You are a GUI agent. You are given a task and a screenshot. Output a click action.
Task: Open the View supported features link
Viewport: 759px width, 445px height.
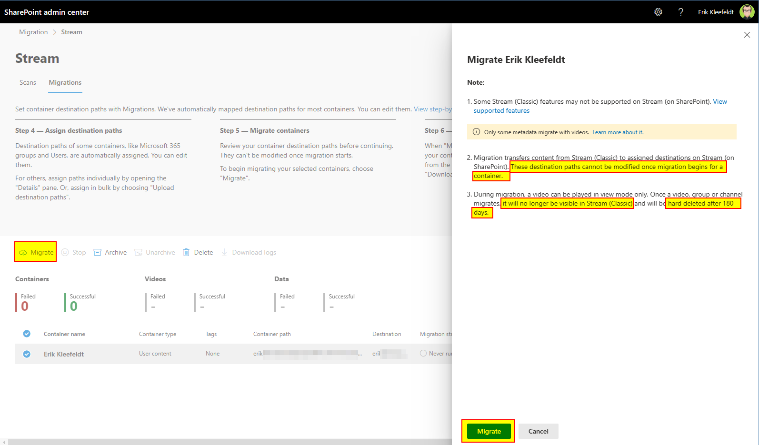[501, 110]
